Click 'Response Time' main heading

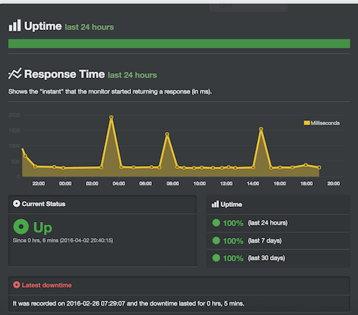coord(64,74)
